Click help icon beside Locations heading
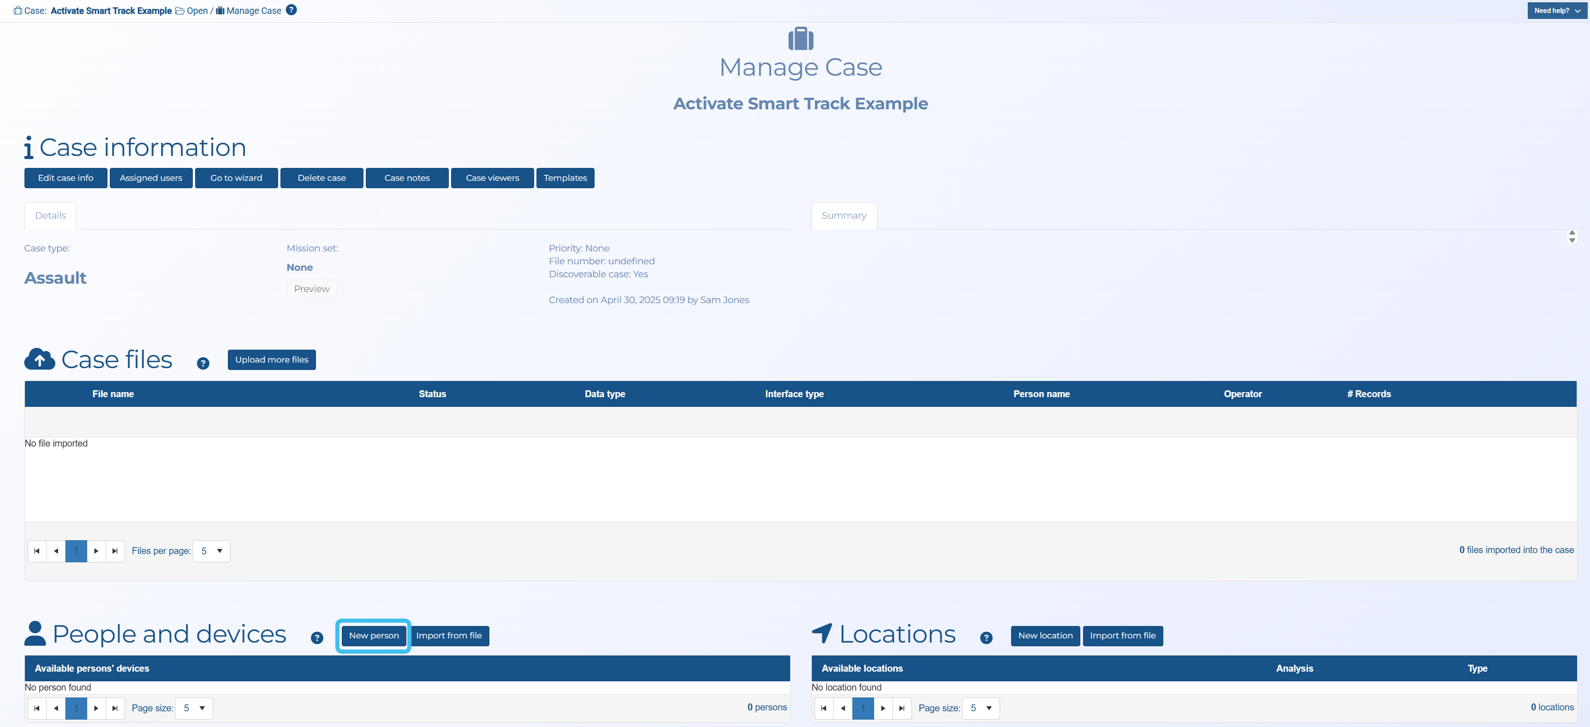 click(x=986, y=638)
